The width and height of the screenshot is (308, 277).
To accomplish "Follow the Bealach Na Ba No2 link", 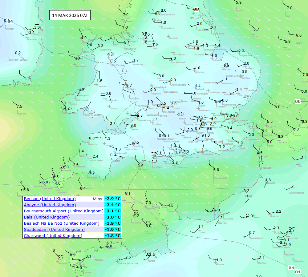I will [x=62, y=223].
